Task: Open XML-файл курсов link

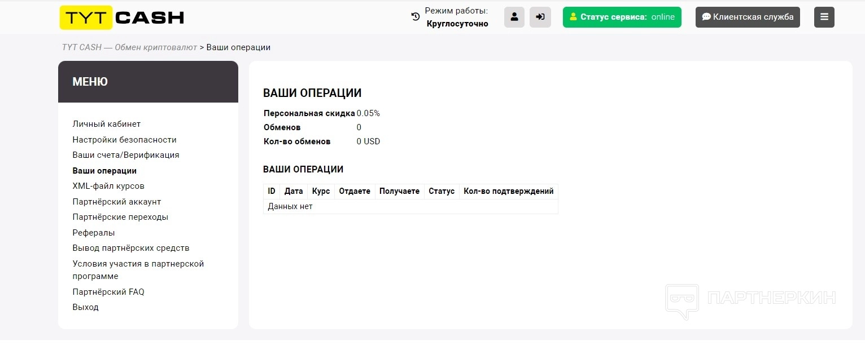Action: pyautogui.click(x=108, y=186)
